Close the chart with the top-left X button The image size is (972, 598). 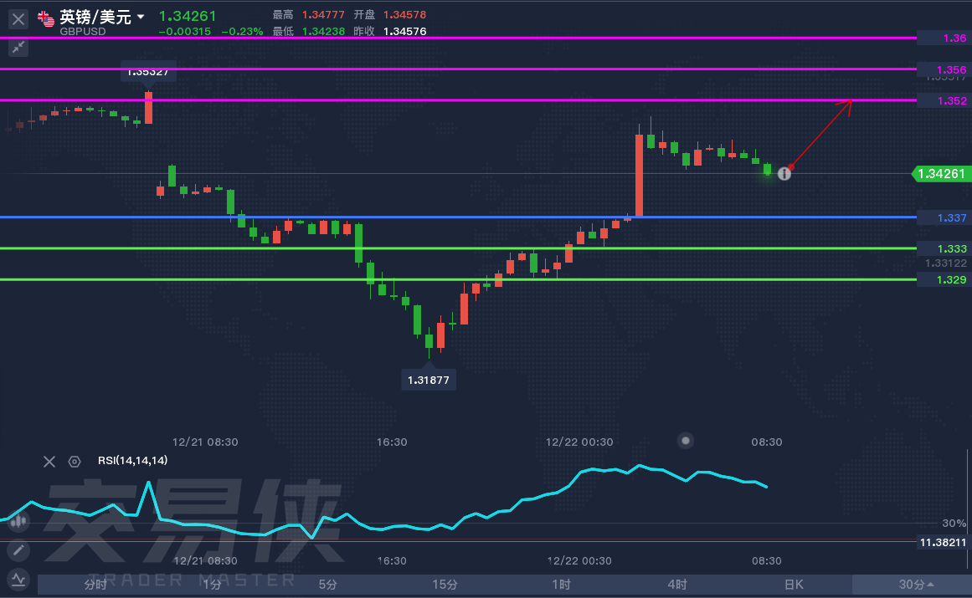point(18,19)
